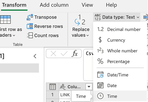Open the Add column tab

[x=54, y=5]
